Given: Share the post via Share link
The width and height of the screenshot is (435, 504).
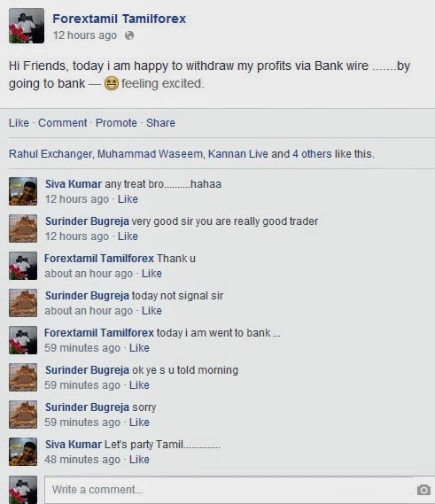Looking at the screenshot, I should [160, 123].
